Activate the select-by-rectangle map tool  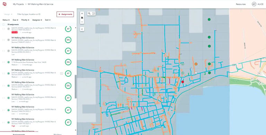click(94, 13)
